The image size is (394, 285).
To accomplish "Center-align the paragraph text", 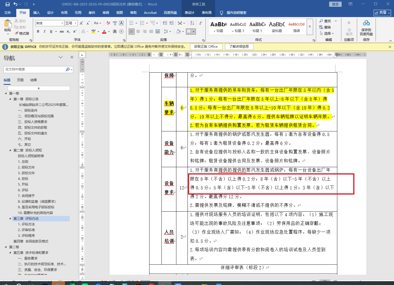I will tap(138, 31).
